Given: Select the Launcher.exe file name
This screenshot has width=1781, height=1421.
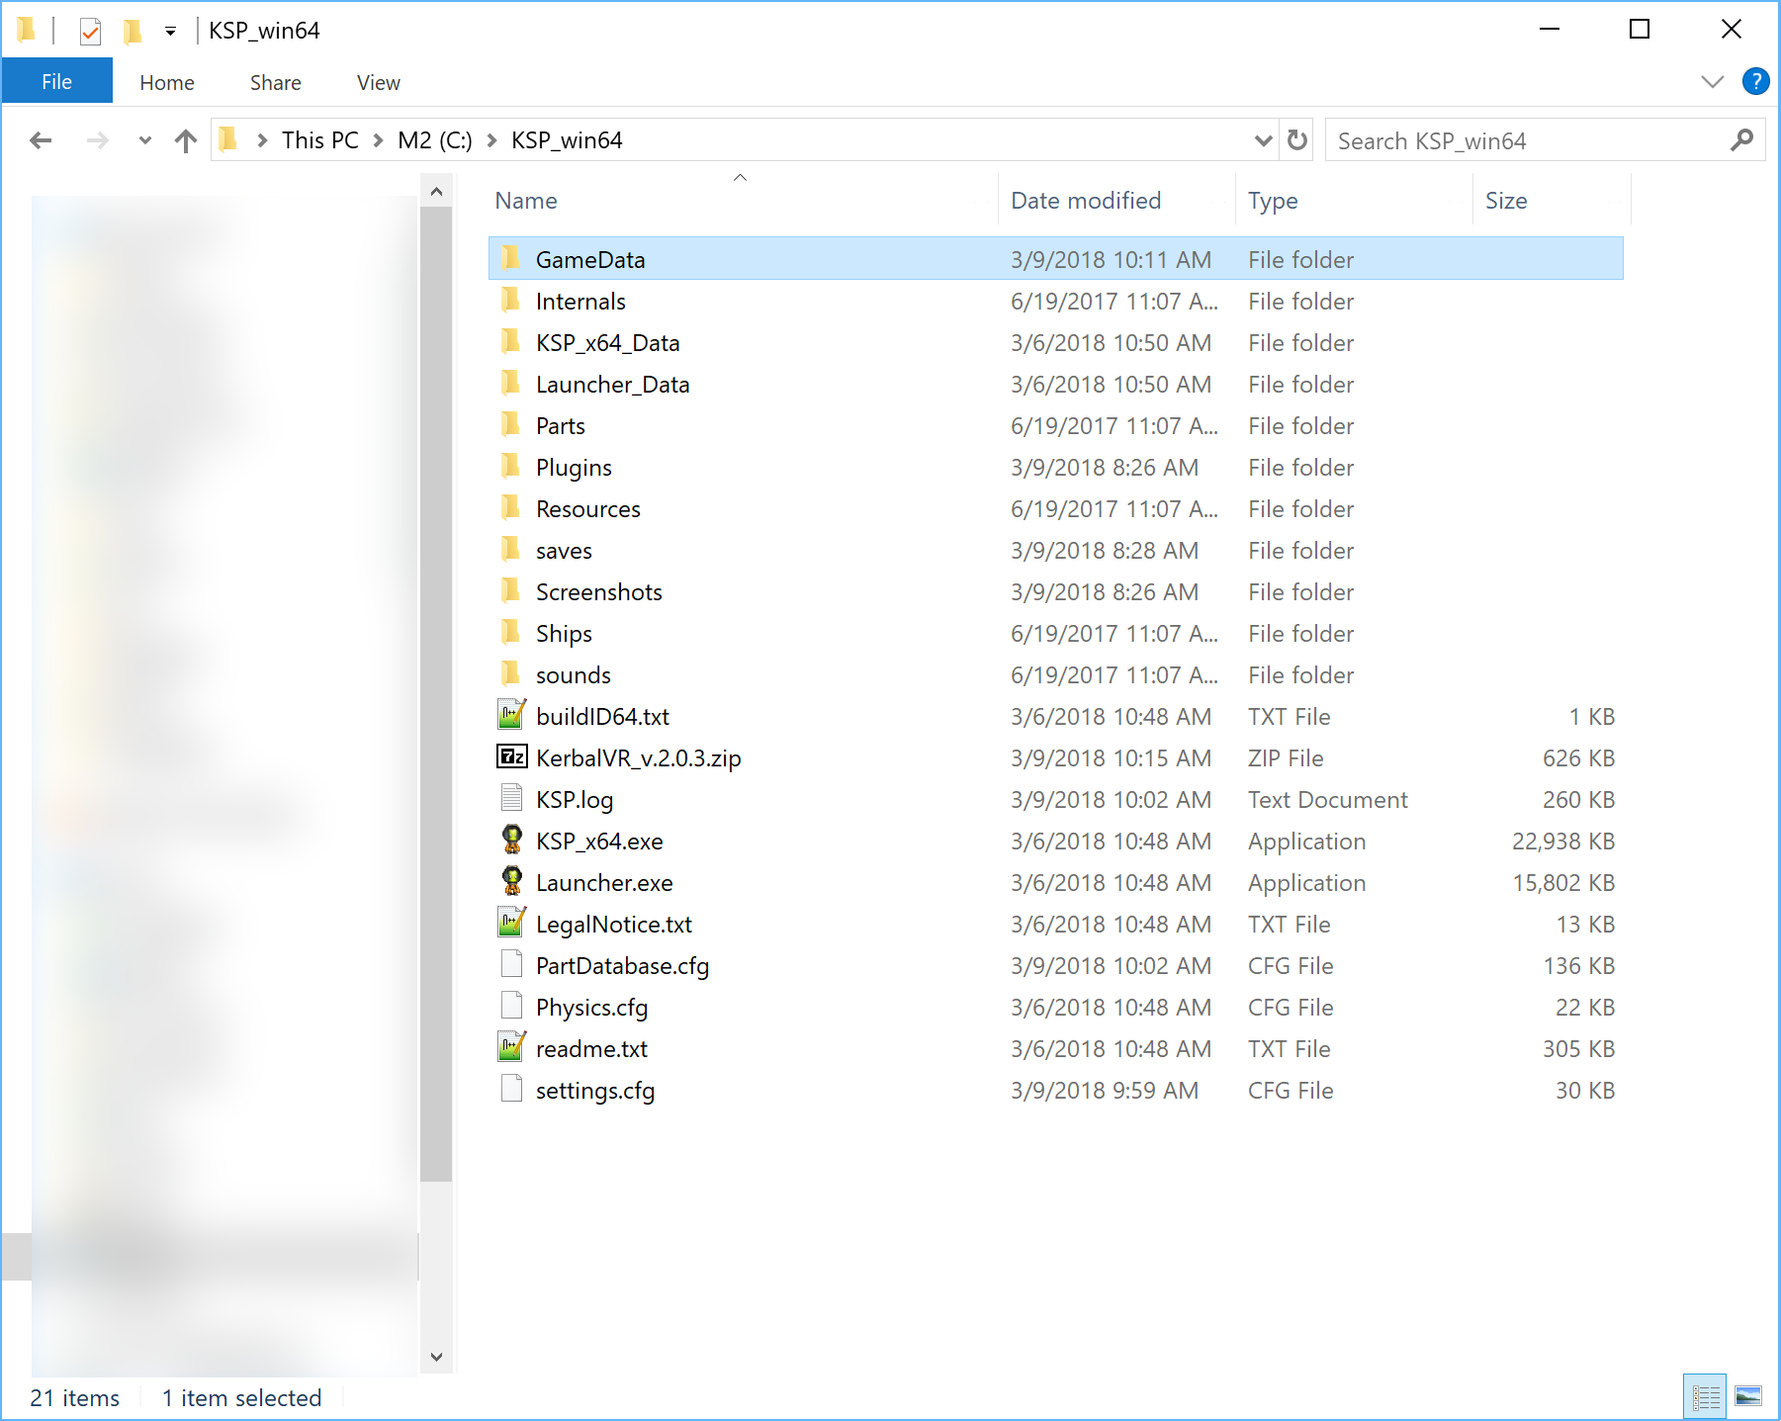Looking at the screenshot, I should [x=604, y=883].
